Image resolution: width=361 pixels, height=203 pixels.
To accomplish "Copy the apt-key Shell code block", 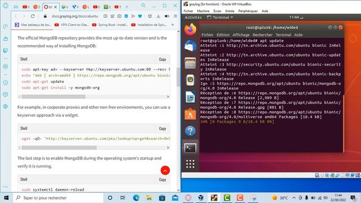I will tap(162, 59).
